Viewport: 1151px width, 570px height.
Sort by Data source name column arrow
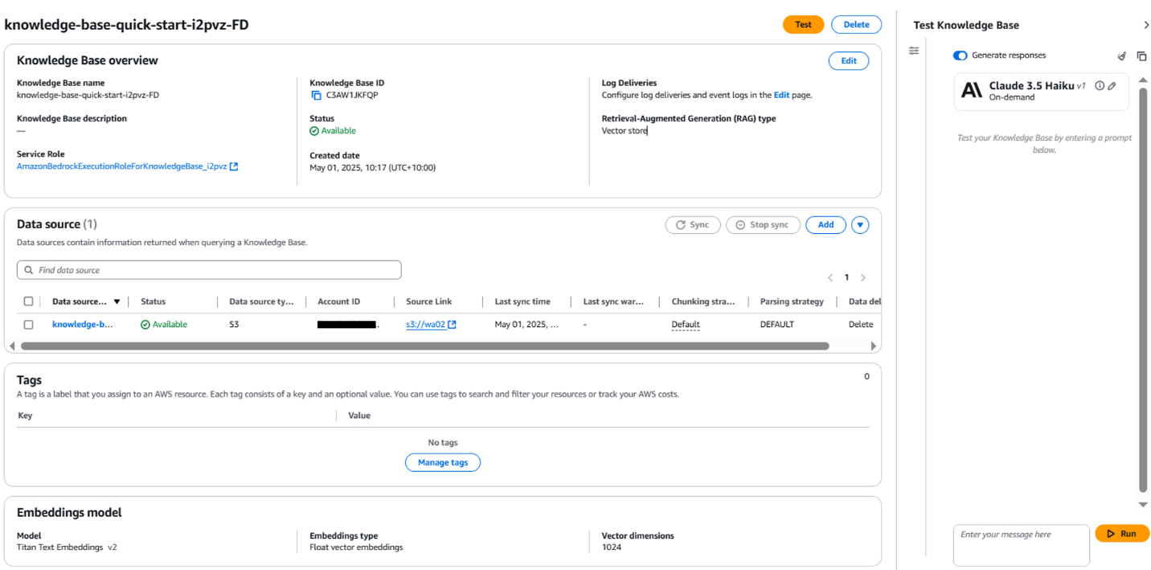[x=117, y=302]
